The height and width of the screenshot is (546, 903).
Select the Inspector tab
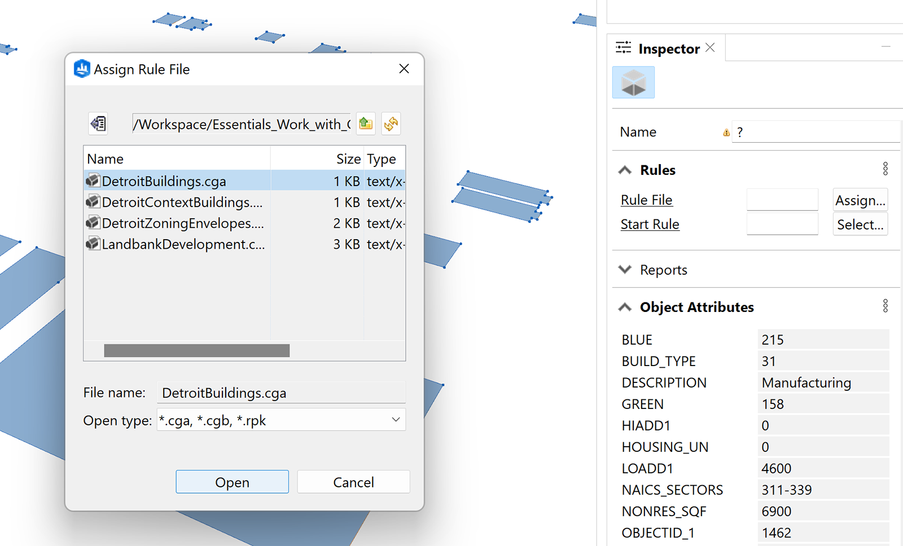668,49
